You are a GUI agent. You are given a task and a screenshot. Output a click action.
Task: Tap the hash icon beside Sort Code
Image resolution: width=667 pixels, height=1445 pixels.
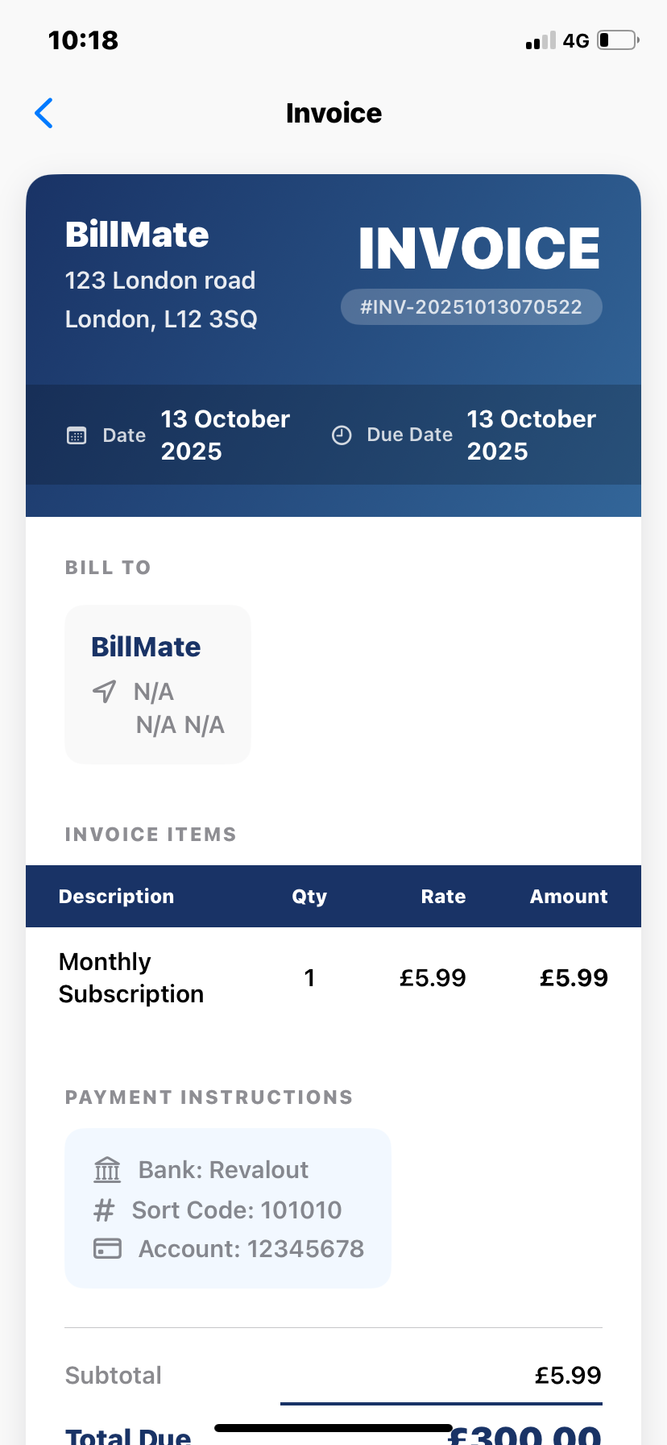pos(104,1210)
